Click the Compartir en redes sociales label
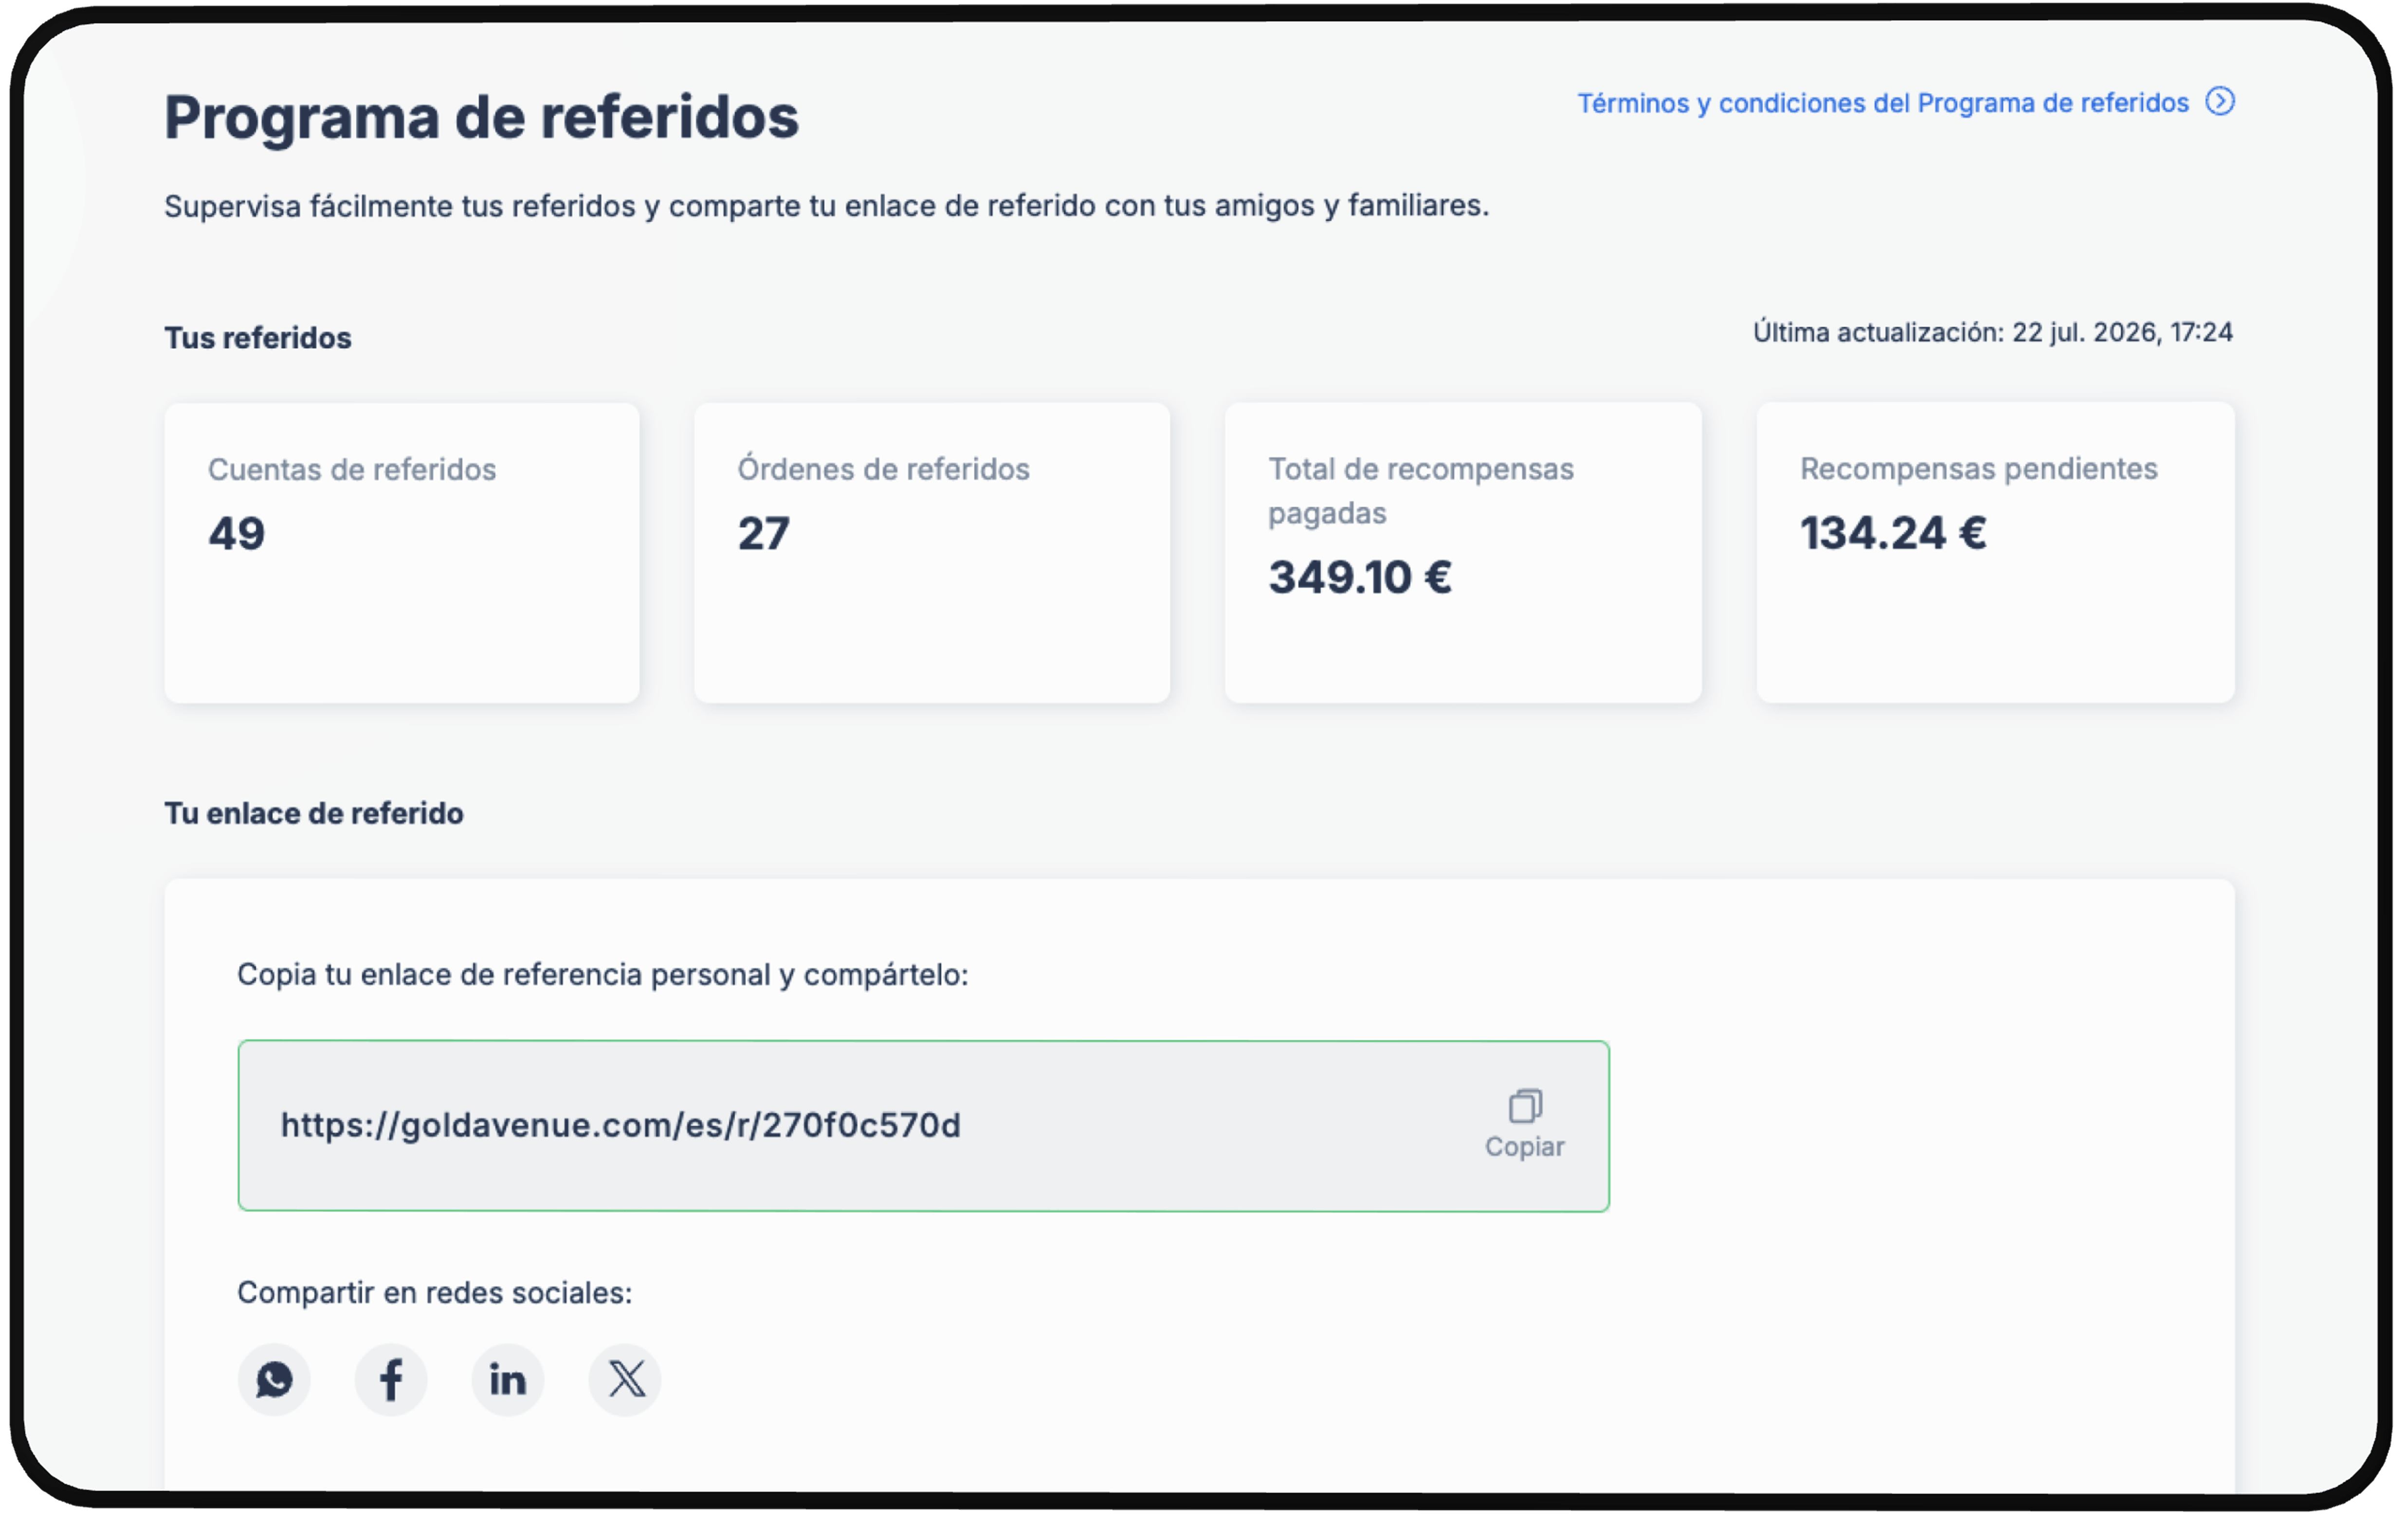 tap(434, 1293)
